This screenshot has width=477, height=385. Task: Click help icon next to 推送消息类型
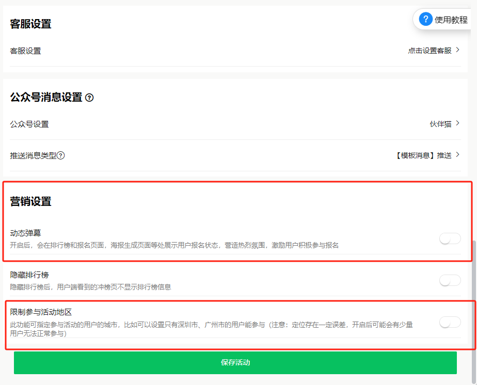click(61, 155)
